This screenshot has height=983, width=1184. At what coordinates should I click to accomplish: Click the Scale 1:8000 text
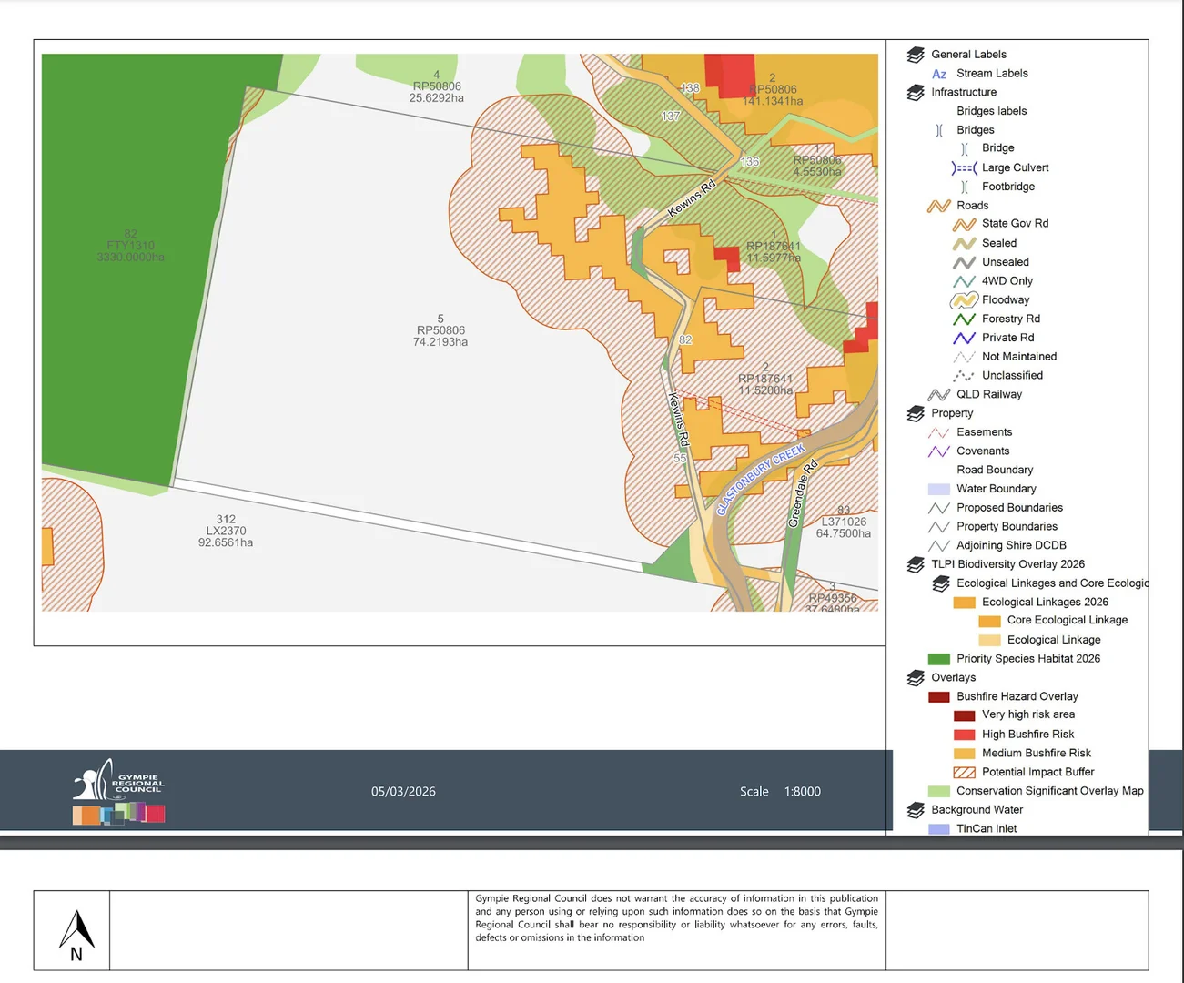(780, 792)
